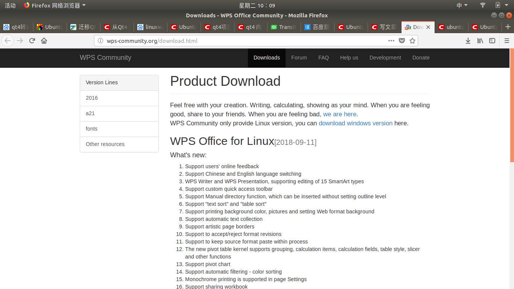Viewport: 514px width, 289px height.
Task: Open the clock showing 星期二 10:09
Action: click(x=257, y=5)
